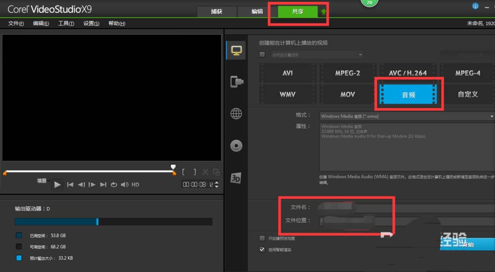Switch to the Edit tab
This screenshot has width=495, height=272.
[x=257, y=11]
